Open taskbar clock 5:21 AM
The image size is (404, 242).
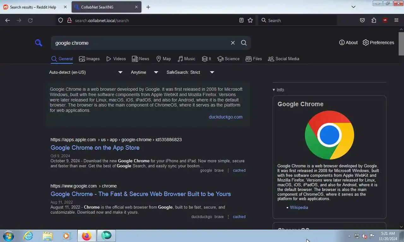tap(388, 236)
